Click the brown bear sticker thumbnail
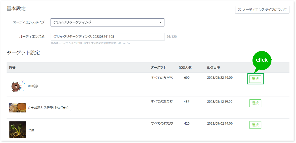This screenshot has width=296, height=143. (x=17, y=85)
